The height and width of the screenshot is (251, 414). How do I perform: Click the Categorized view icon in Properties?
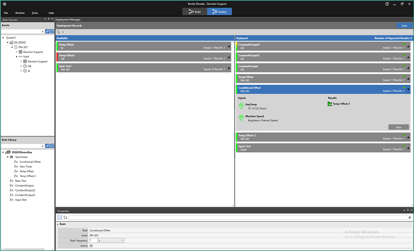click(x=60, y=217)
